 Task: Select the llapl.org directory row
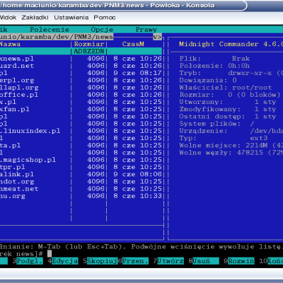(x=81, y=88)
